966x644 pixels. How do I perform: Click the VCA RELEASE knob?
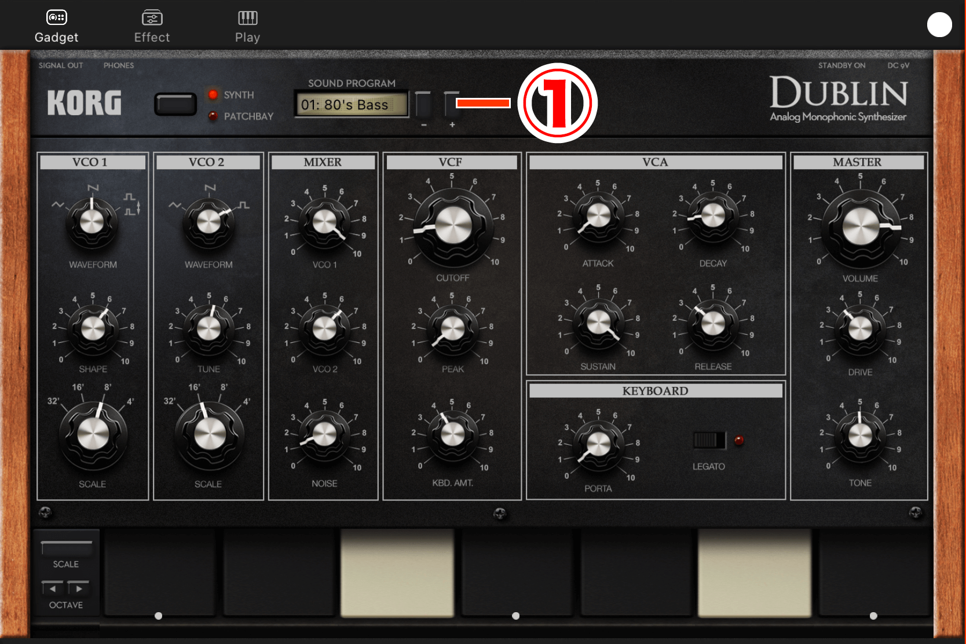pos(713,323)
